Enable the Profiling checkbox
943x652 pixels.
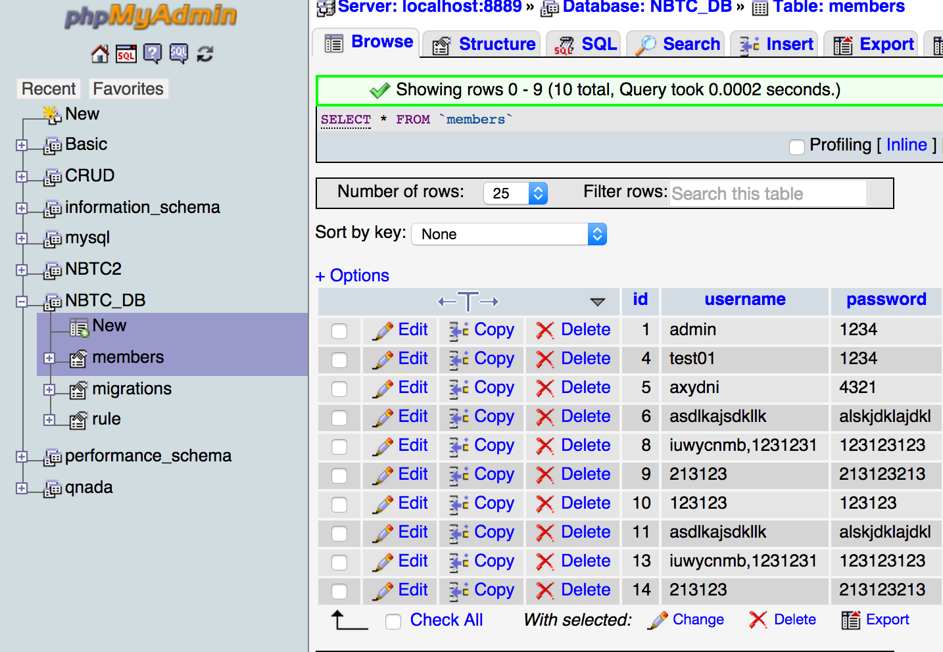797,147
